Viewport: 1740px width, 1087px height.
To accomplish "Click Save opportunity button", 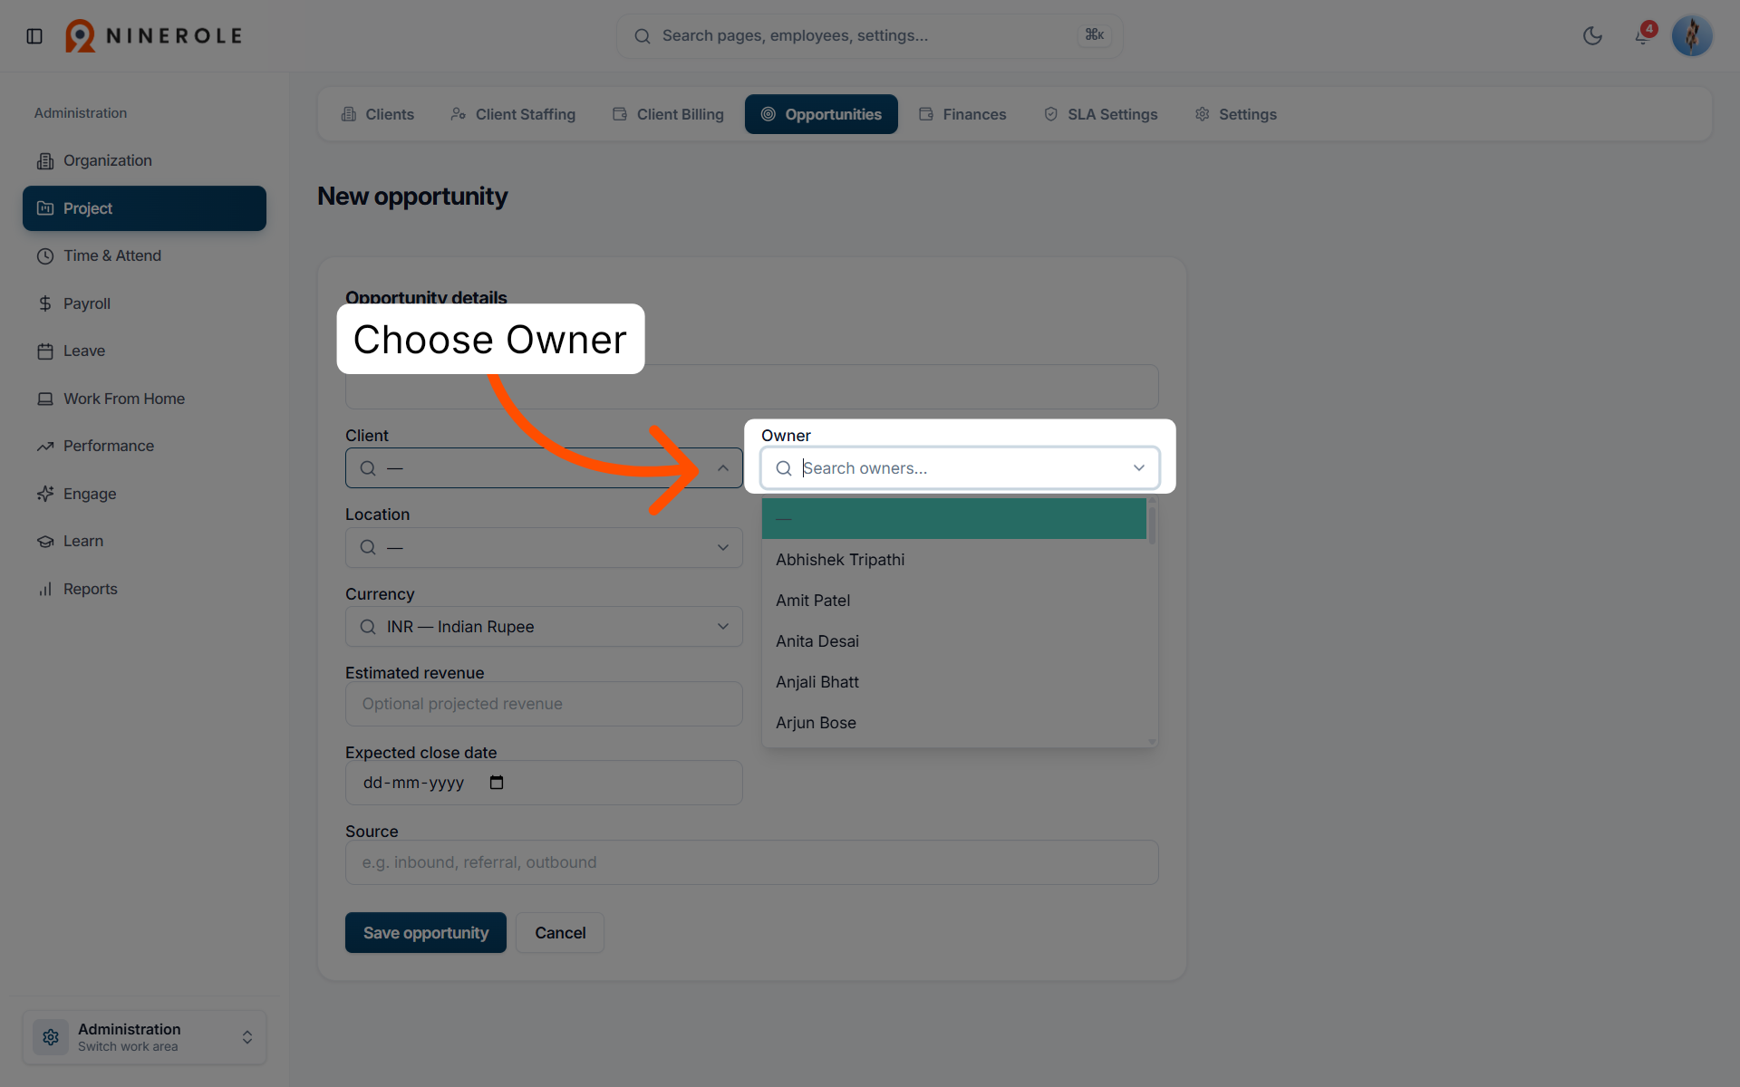I will tap(426, 933).
